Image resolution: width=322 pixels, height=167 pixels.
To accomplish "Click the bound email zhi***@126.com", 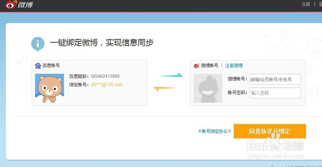I will point(107,85).
